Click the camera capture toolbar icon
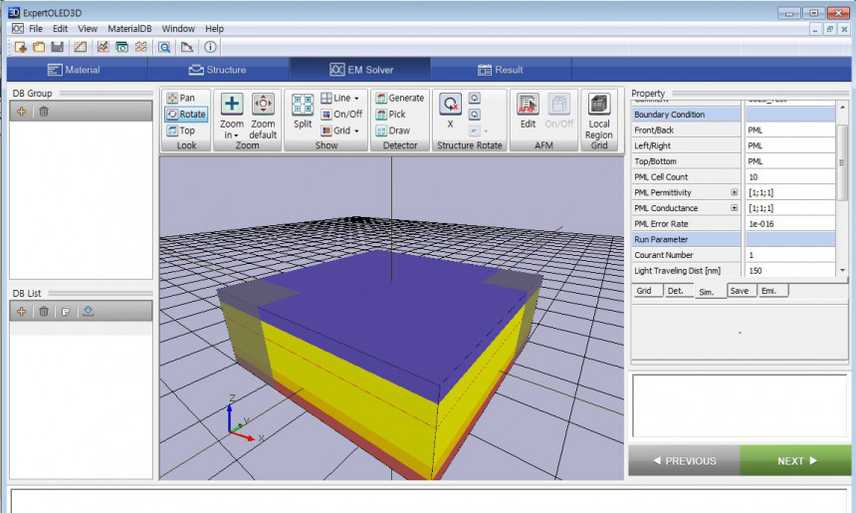Image resolution: width=856 pixels, height=513 pixels. (121, 47)
